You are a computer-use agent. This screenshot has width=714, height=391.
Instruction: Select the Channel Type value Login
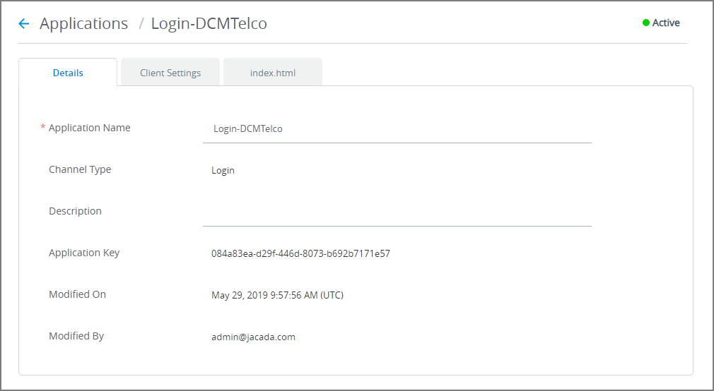pyautogui.click(x=223, y=171)
